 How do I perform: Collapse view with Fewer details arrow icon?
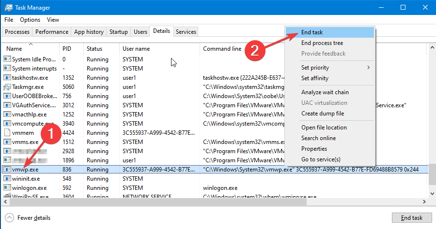pos(10,217)
